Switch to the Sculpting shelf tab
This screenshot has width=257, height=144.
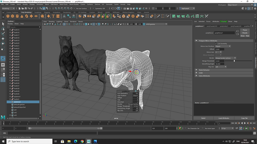click(38, 12)
